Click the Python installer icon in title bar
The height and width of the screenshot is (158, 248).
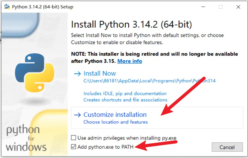click(x=7, y=7)
